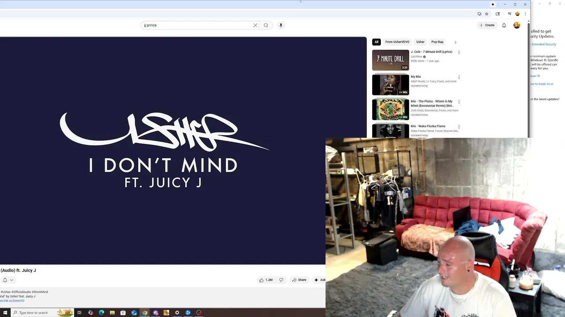Image resolution: width=565 pixels, height=317 pixels.
Task: Open Extended Security link in background window
Action: click(x=544, y=44)
